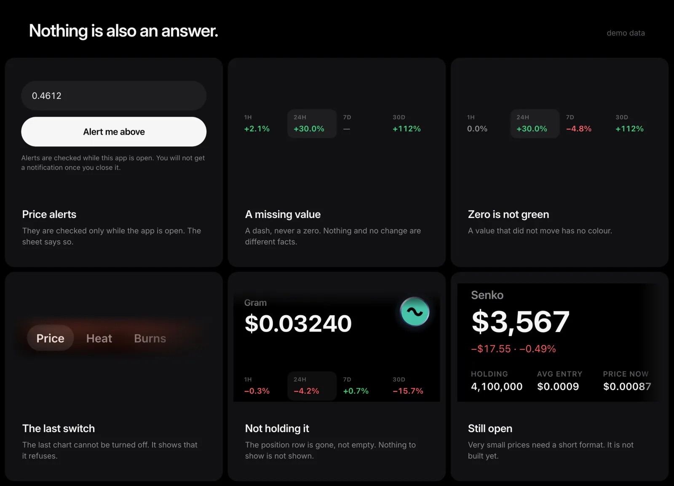Click the AVG ENTRY column label
This screenshot has width=674, height=486.
click(x=559, y=374)
